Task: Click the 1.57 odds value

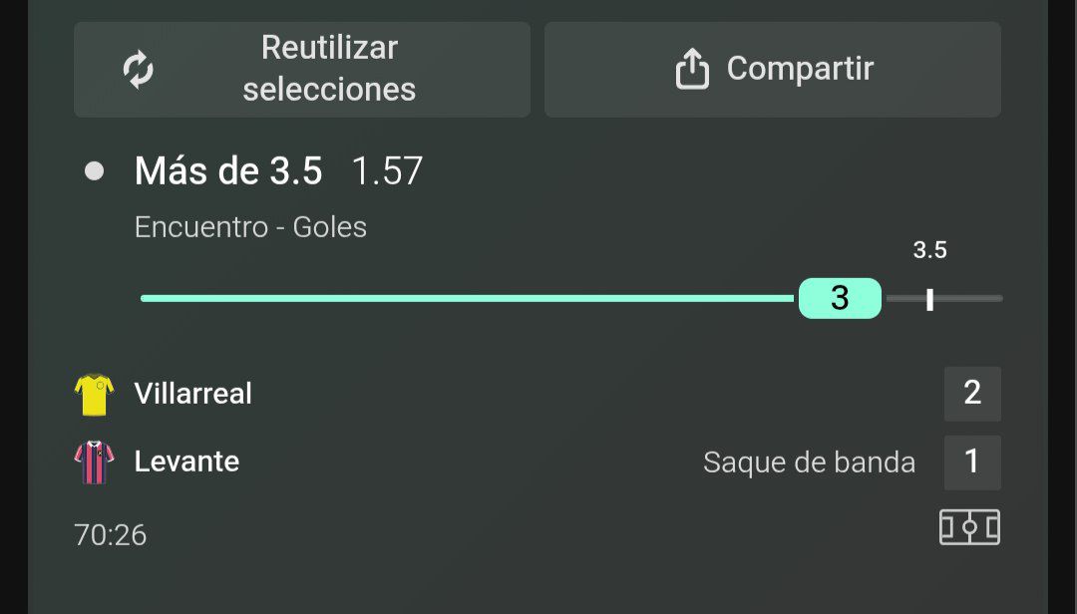Action: pyautogui.click(x=387, y=171)
